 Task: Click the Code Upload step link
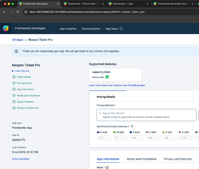pos(24,77)
